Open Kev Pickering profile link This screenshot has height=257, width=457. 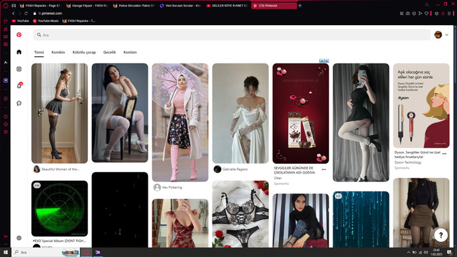pyautogui.click(x=172, y=187)
